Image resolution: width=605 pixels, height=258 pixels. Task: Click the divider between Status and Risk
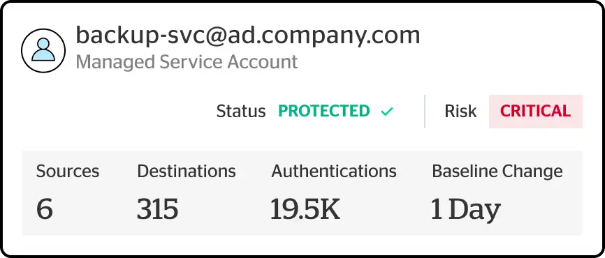(x=425, y=112)
